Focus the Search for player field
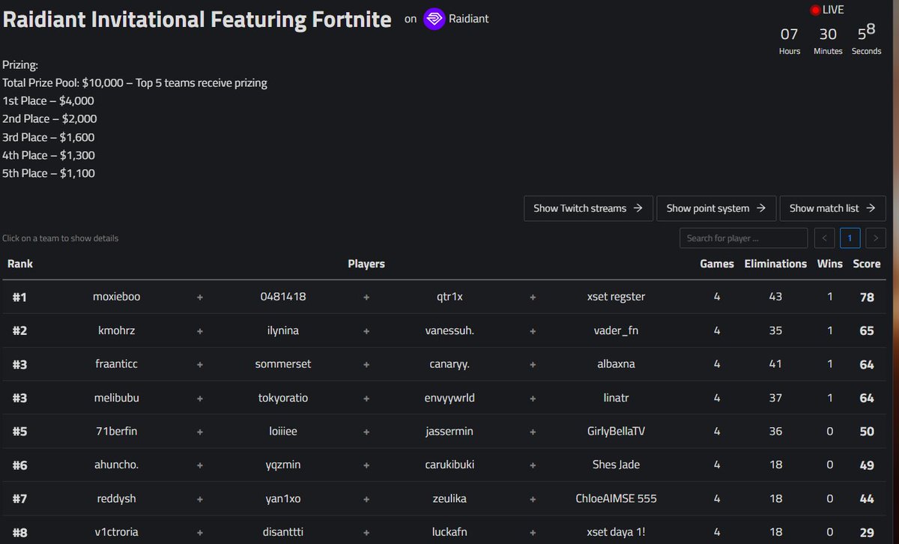899x544 pixels. click(743, 238)
